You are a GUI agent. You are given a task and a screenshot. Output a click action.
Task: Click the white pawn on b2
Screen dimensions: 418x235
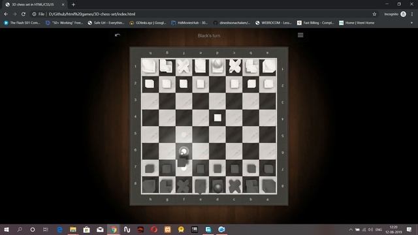[x=251, y=84]
